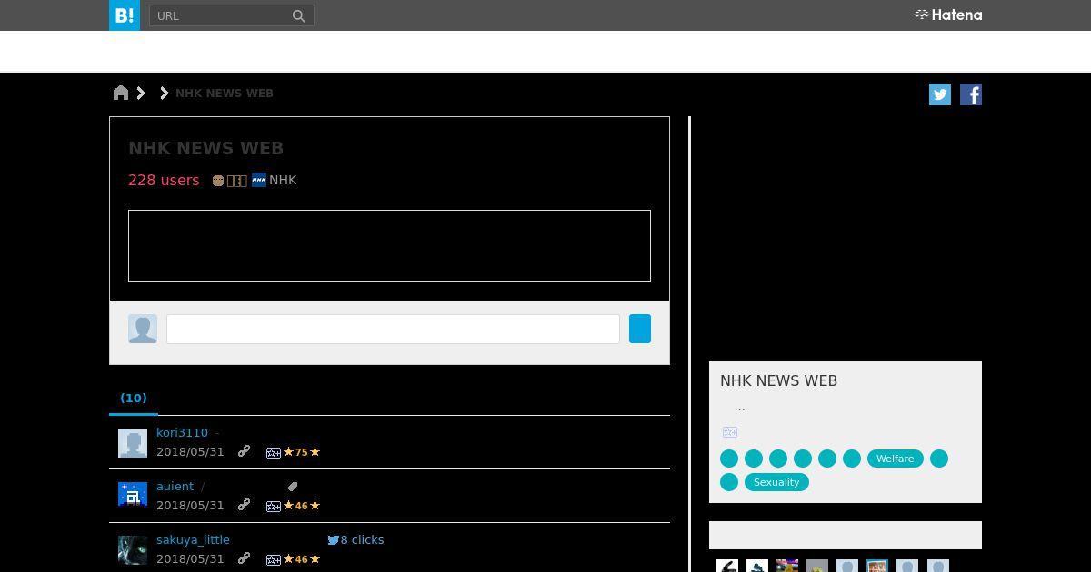Open auient's profile link

175,487
